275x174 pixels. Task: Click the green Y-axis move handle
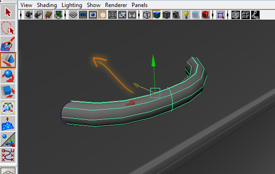click(154, 61)
